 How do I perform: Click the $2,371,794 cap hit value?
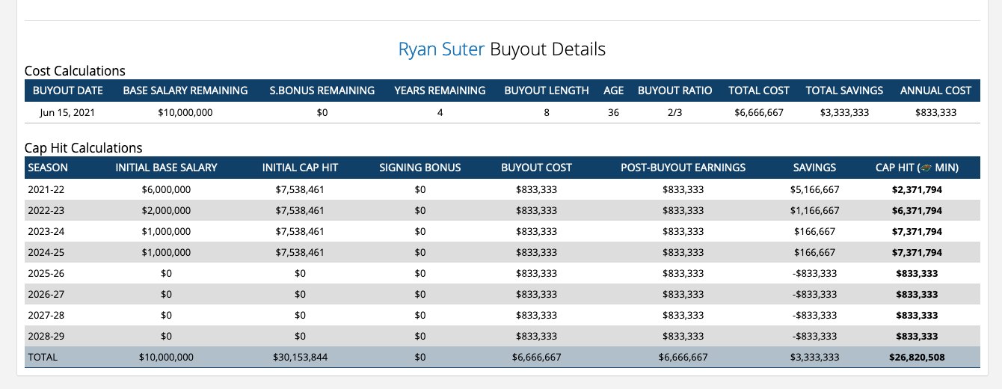(917, 189)
